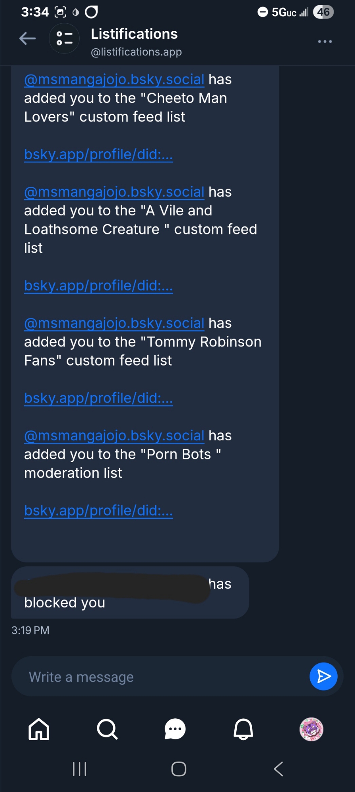Open profile link below 'Tommy Robinson Fans'
The image size is (355, 792).
(99, 398)
